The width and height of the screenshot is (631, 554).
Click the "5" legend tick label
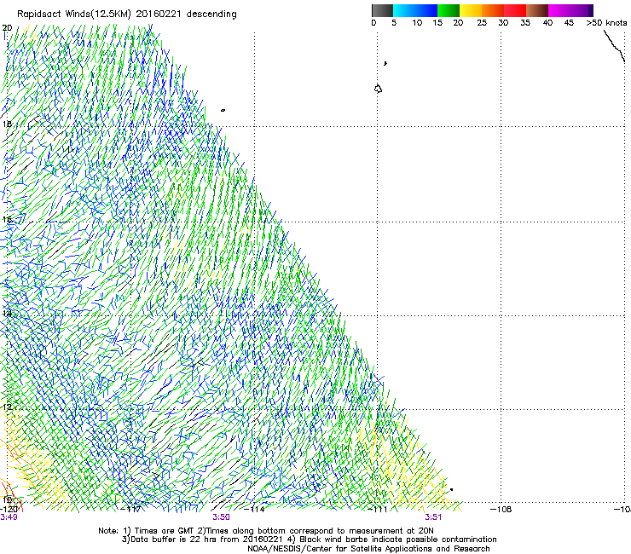[394, 23]
